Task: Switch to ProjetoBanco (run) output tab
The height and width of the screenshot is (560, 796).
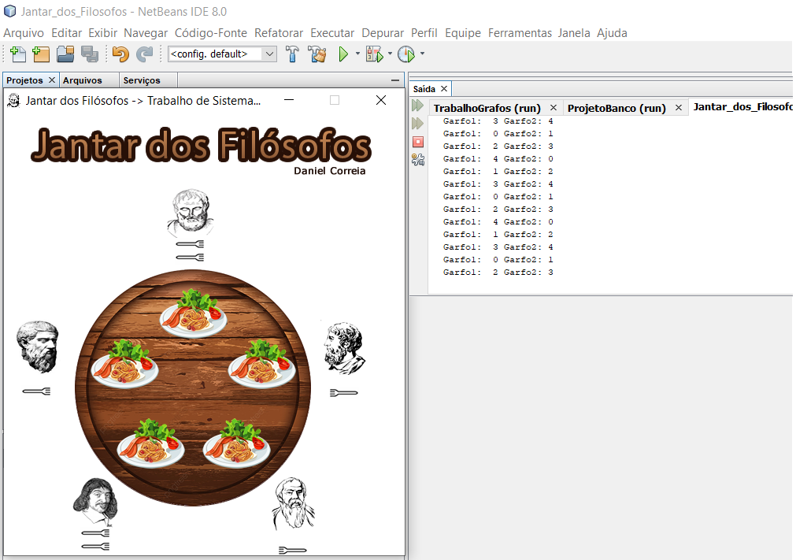Action: click(616, 108)
